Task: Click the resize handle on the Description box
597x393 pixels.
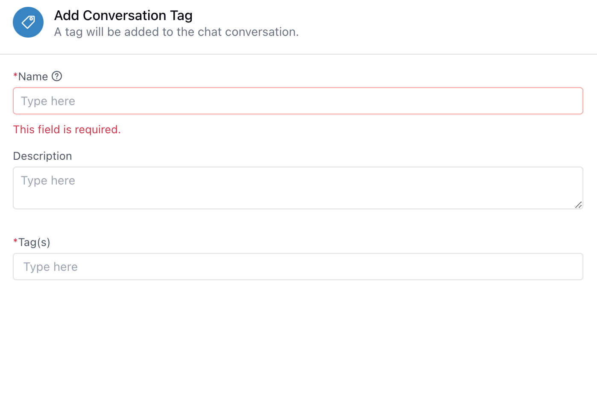Action: click(579, 205)
